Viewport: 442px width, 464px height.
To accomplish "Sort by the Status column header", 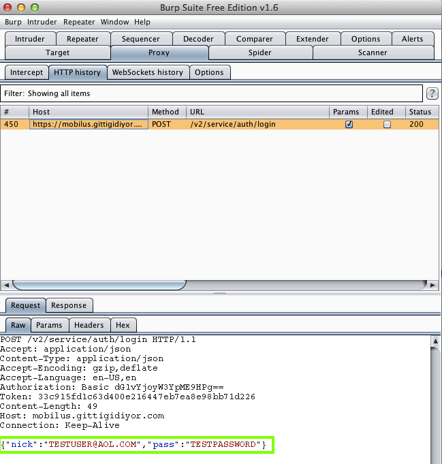I will [x=422, y=112].
